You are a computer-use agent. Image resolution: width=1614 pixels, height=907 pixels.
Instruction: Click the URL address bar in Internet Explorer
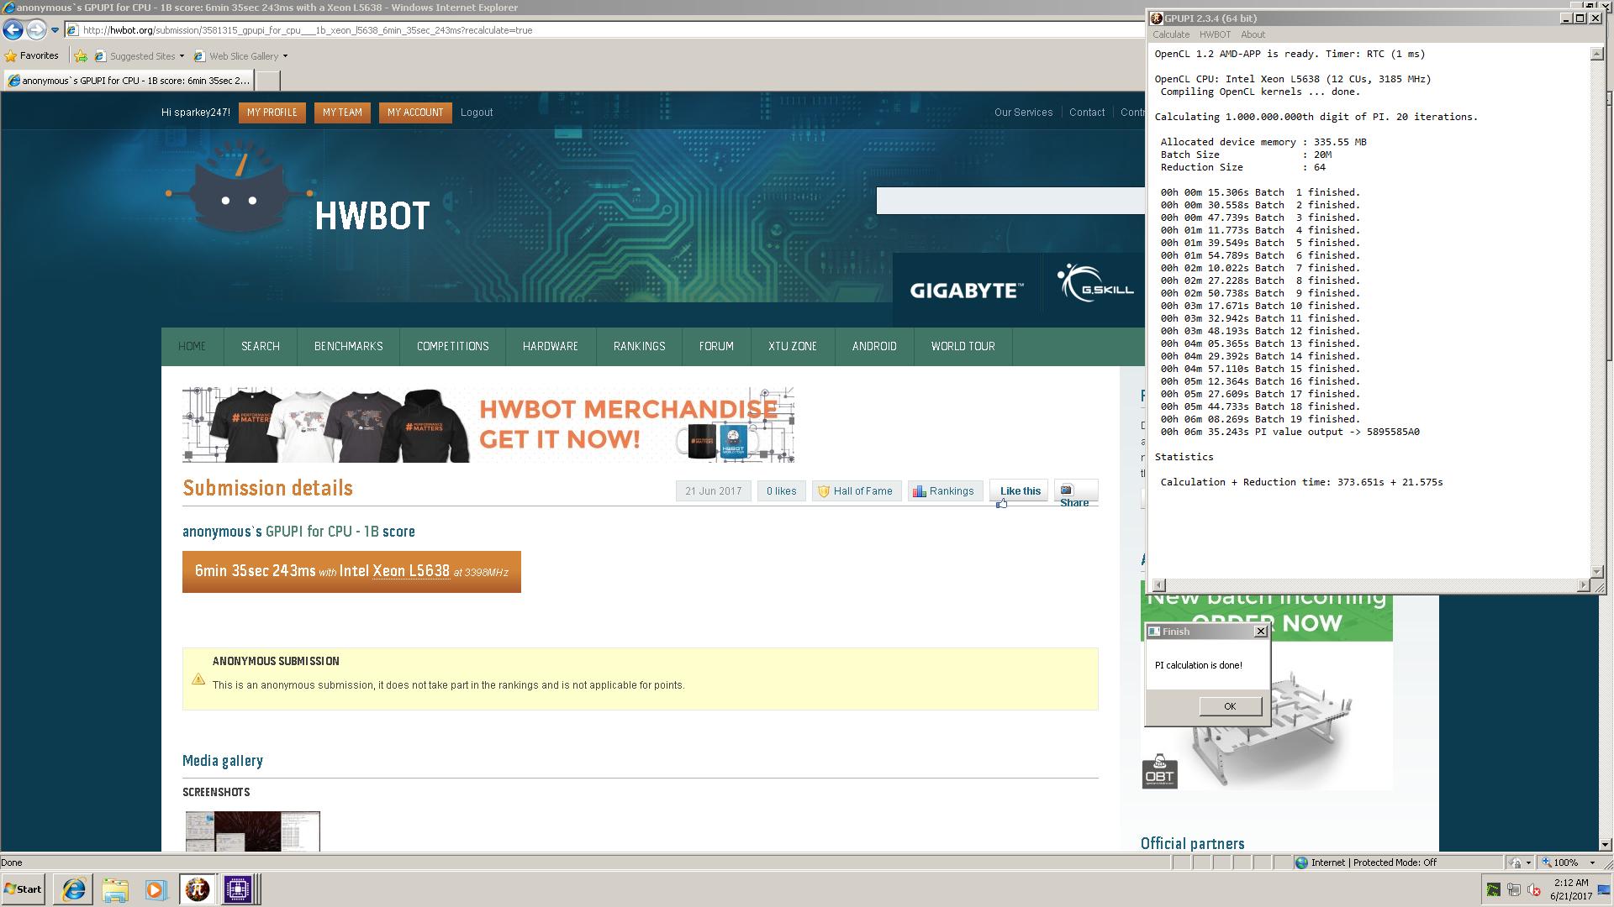(605, 30)
